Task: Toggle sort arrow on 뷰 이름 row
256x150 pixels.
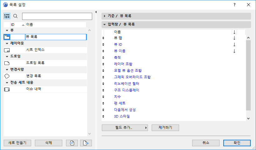Action: click(x=234, y=51)
